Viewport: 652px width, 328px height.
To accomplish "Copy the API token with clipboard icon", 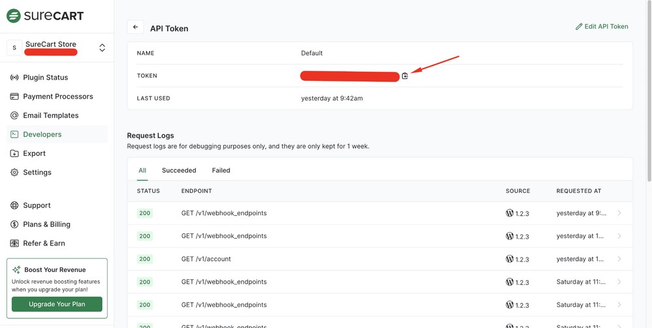I will coord(405,76).
